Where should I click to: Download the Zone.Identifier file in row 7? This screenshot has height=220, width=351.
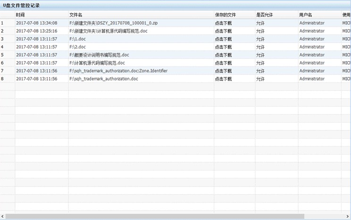coord(223,71)
